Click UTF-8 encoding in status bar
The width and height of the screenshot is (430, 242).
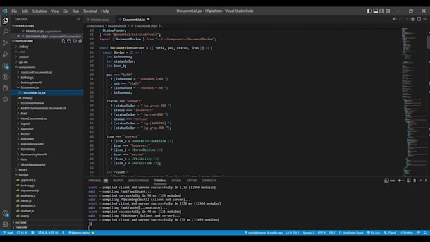point(322,233)
